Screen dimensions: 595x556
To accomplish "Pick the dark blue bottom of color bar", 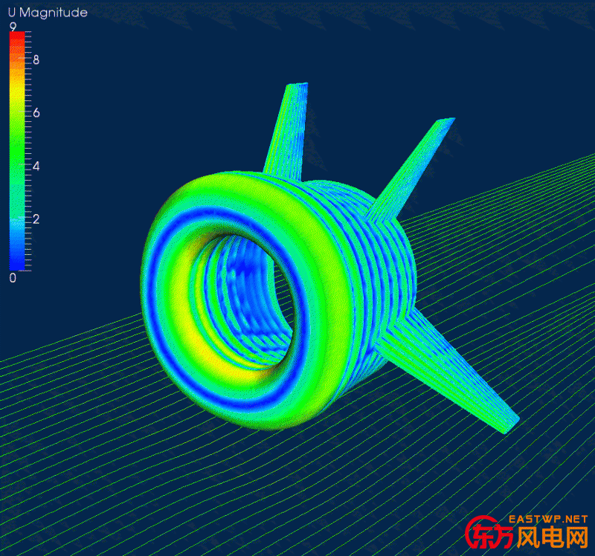I will [18, 260].
